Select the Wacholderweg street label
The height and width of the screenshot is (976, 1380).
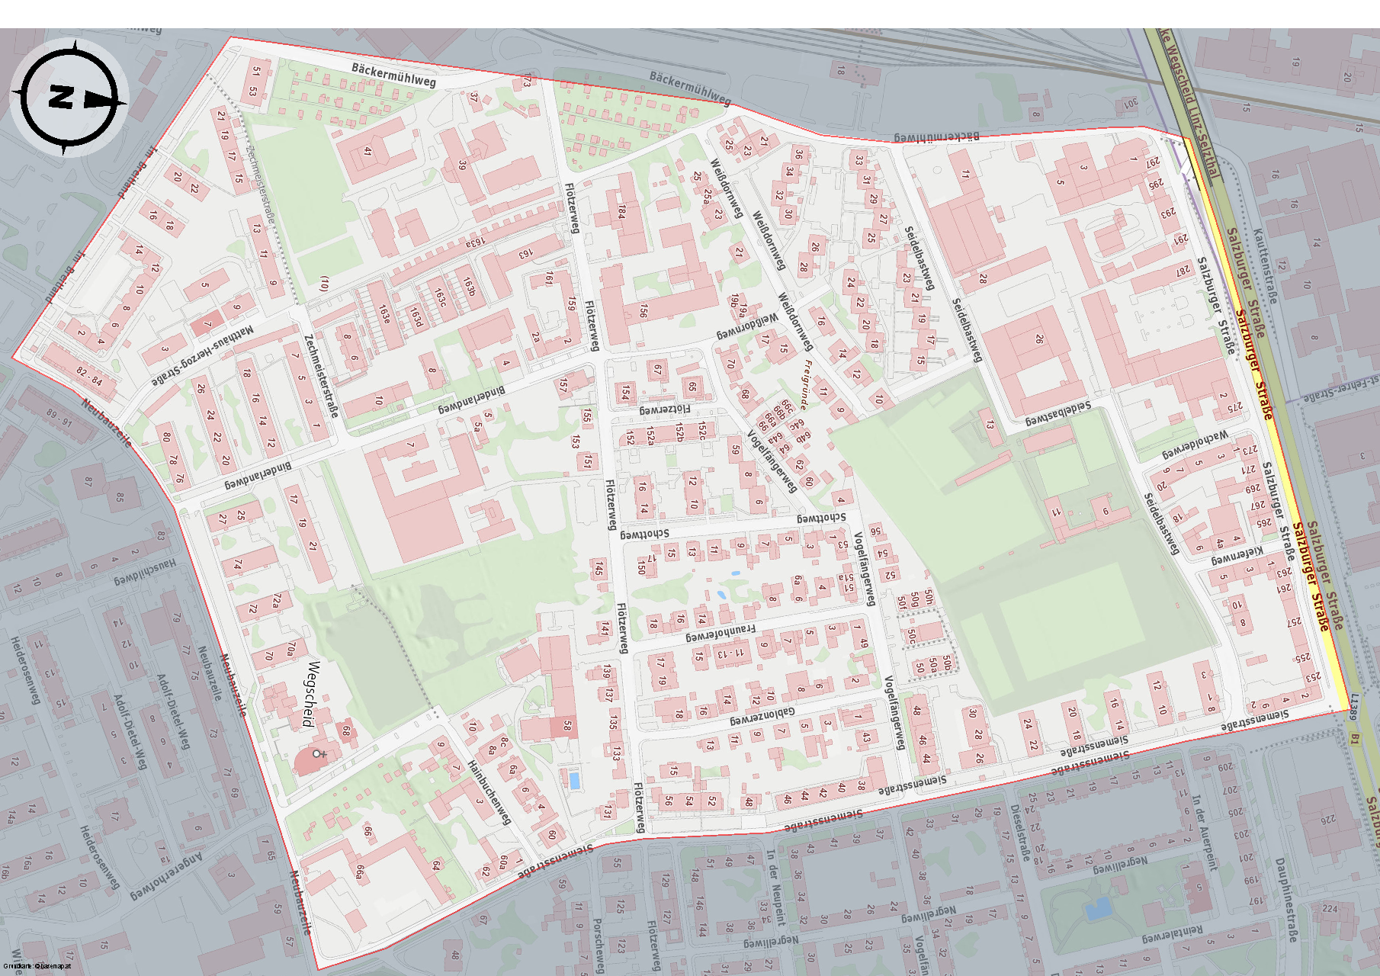pyautogui.click(x=1195, y=445)
